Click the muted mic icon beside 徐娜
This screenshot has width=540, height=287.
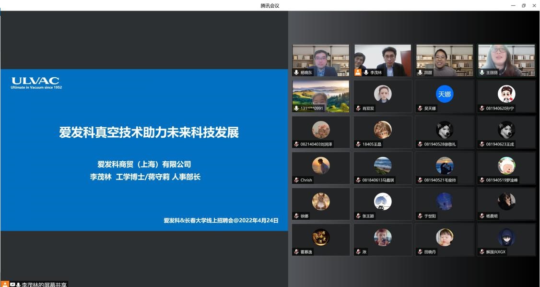tap(296, 216)
